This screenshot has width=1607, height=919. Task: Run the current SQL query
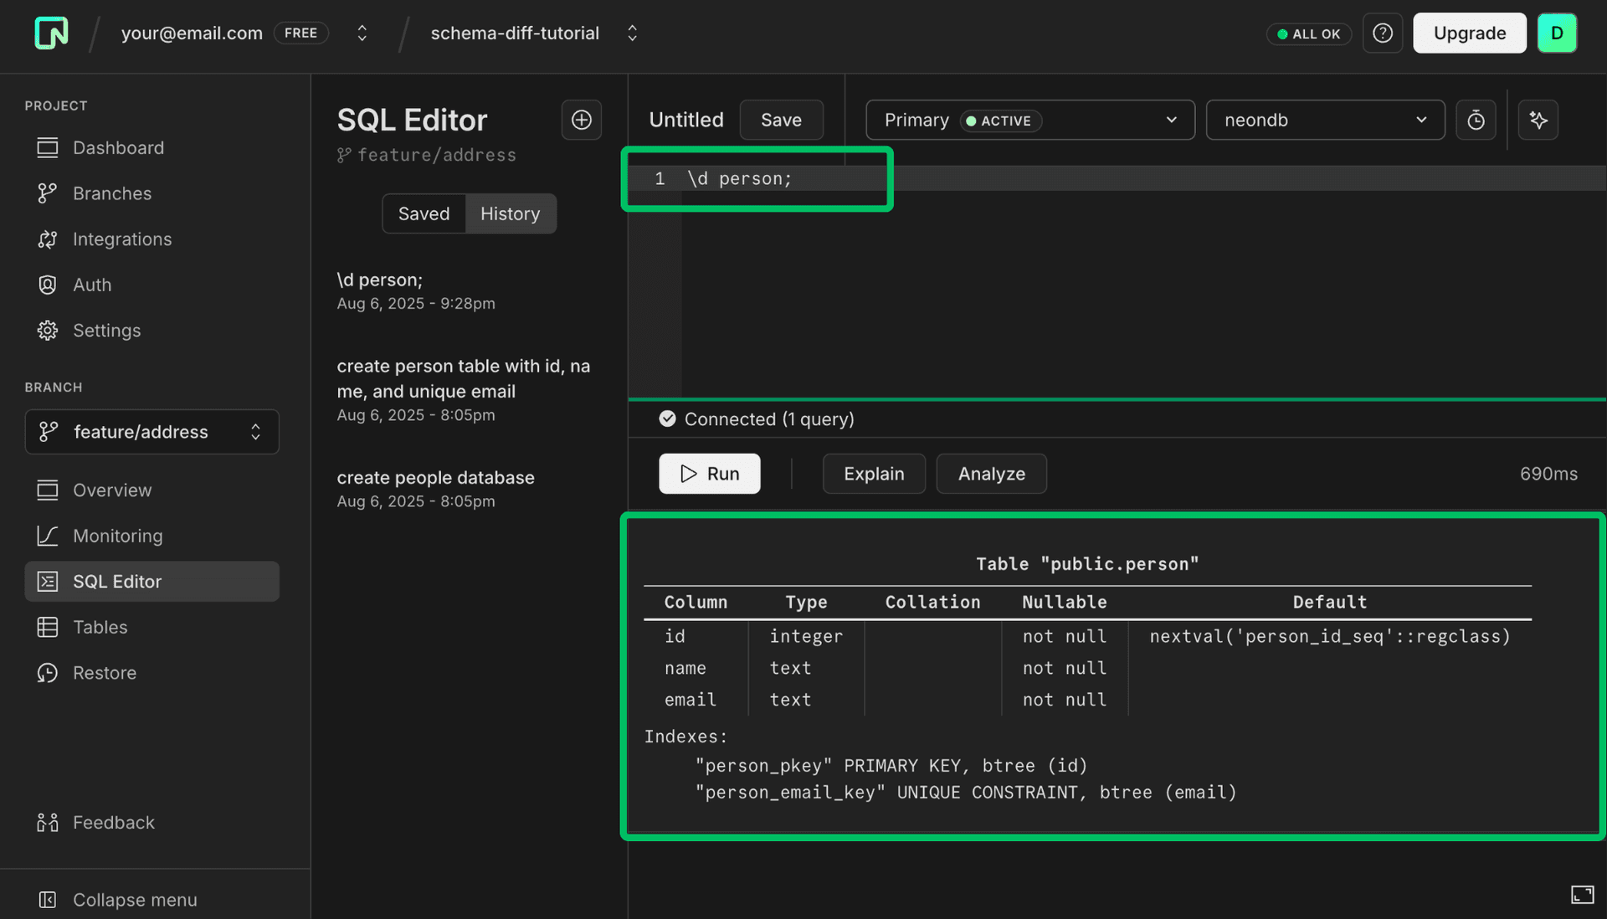(709, 474)
